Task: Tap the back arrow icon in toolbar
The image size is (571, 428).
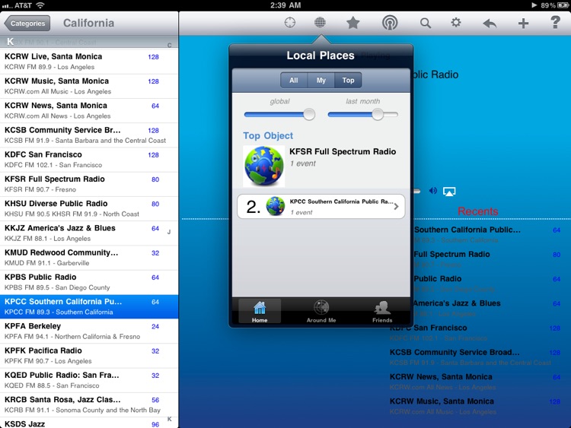Action: tap(490, 23)
